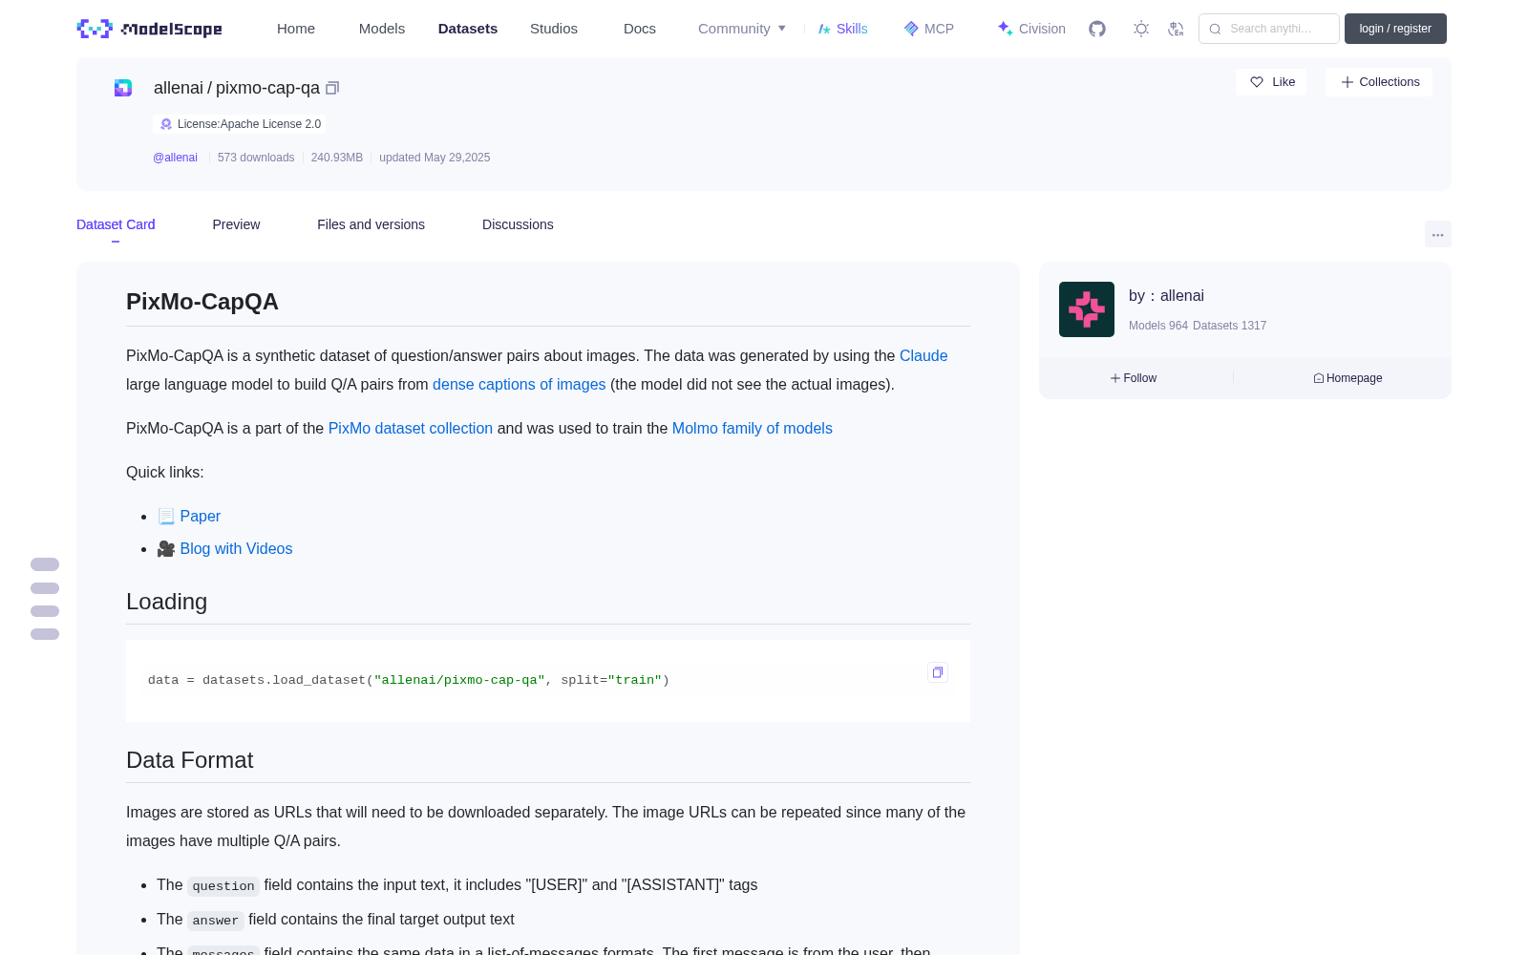This screenshot has width=1528, height=955.
Task: Follow the allenai organization
Action: tap(1134, 378)
